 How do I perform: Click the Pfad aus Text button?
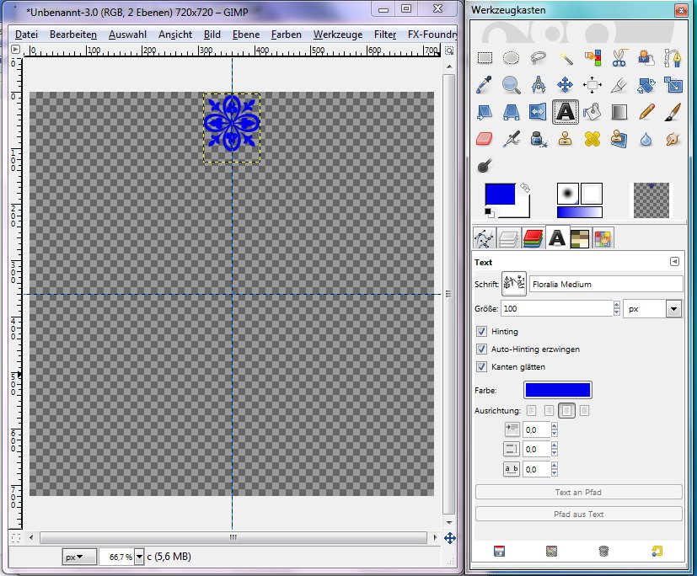click(x=578, y=514)
